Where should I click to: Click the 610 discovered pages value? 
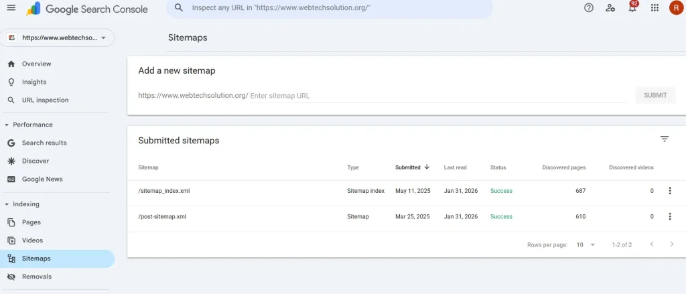pos(581,216)
